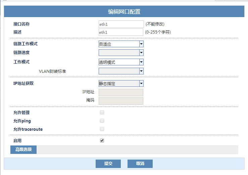The height and width of the screenshot is (175, 248).
Task: Enable the 允许管理 checkbox
Action: point(102,113)
